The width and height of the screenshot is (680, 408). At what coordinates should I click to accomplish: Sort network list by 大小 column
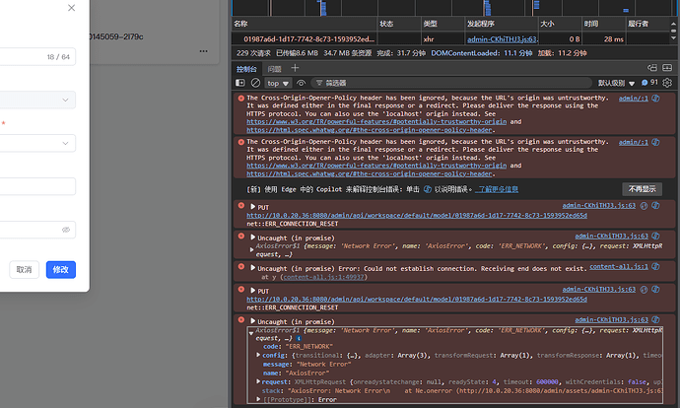point(560,24)
